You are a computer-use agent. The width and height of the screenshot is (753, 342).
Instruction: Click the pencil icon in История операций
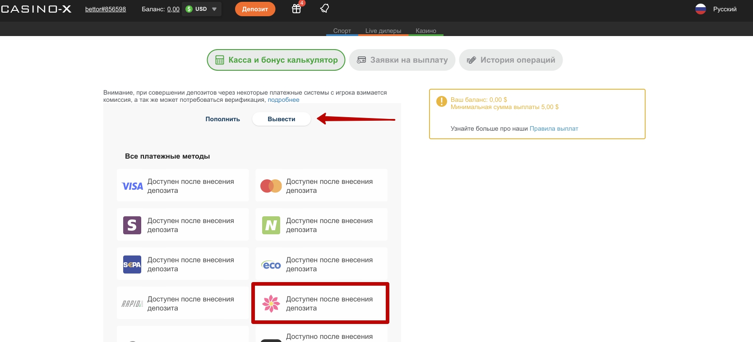click(471, 60)
